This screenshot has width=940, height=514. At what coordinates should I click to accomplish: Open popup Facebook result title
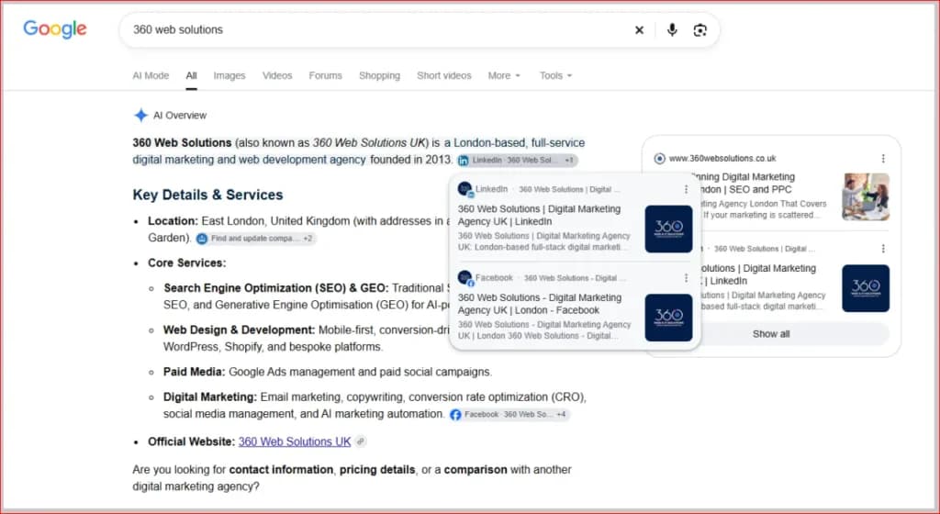click(x=539, y=304)
